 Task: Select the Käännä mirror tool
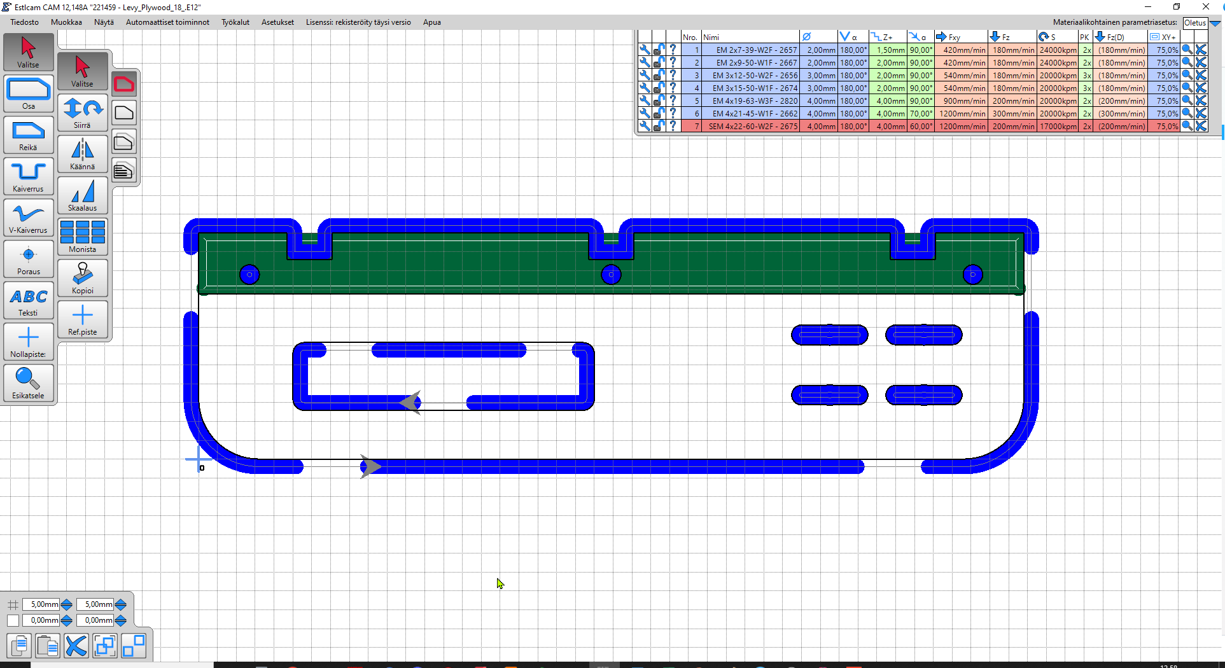coord(82,154)
